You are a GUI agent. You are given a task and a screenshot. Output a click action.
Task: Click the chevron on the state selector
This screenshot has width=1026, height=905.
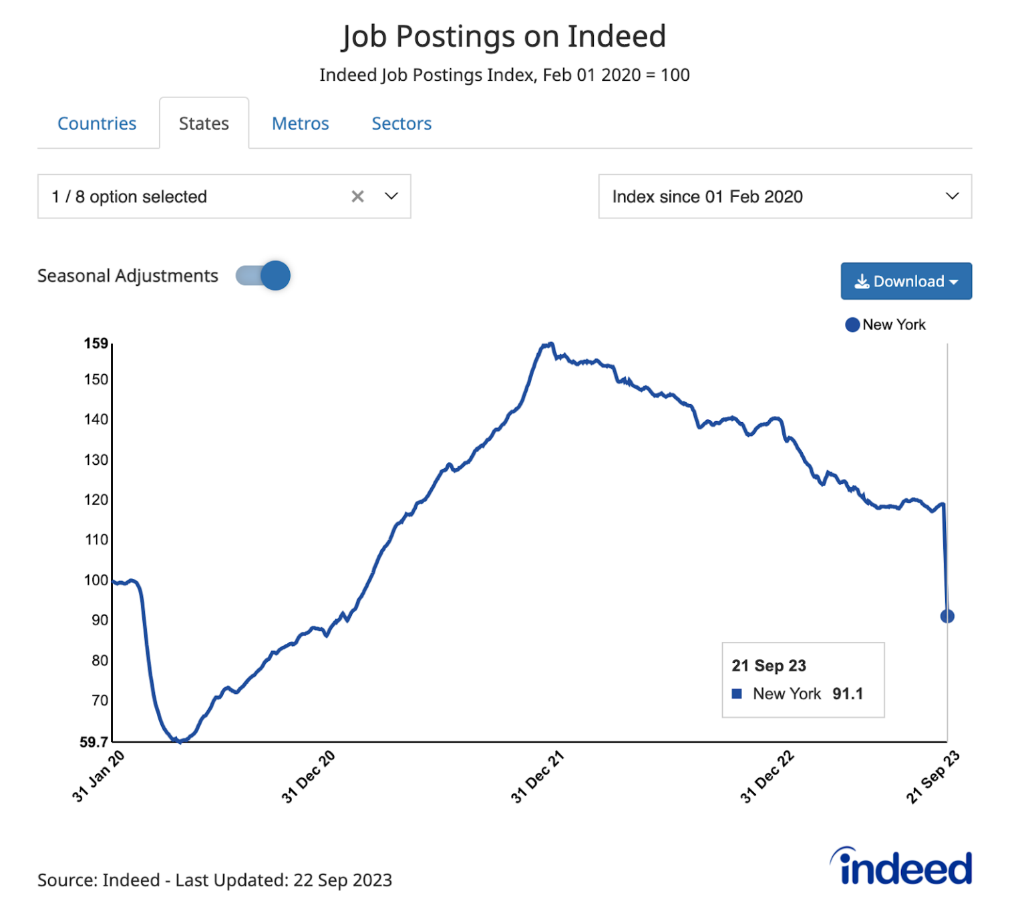click(x=391, y=196)
